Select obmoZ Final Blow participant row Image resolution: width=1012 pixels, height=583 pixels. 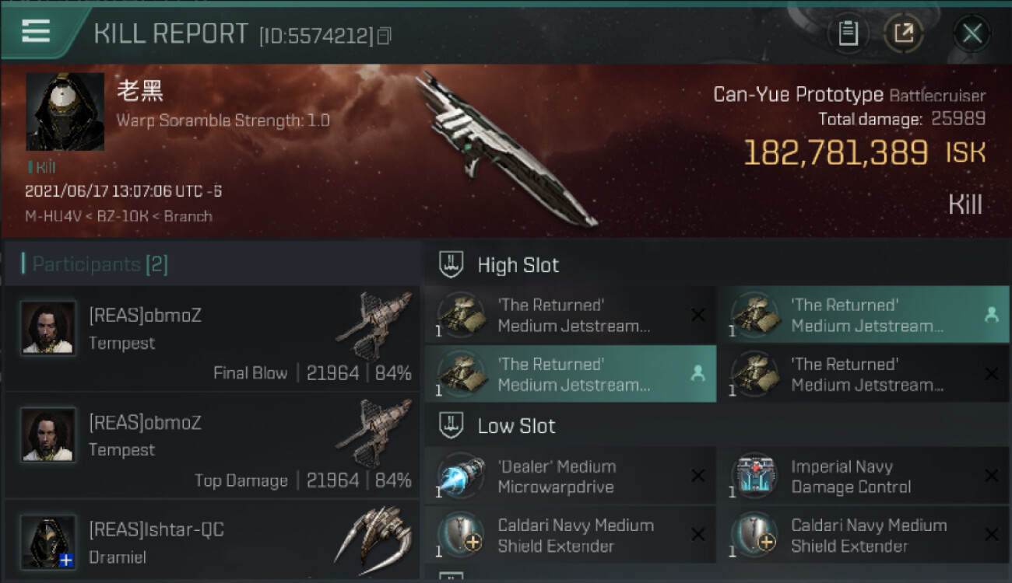(x=212, y=338)
